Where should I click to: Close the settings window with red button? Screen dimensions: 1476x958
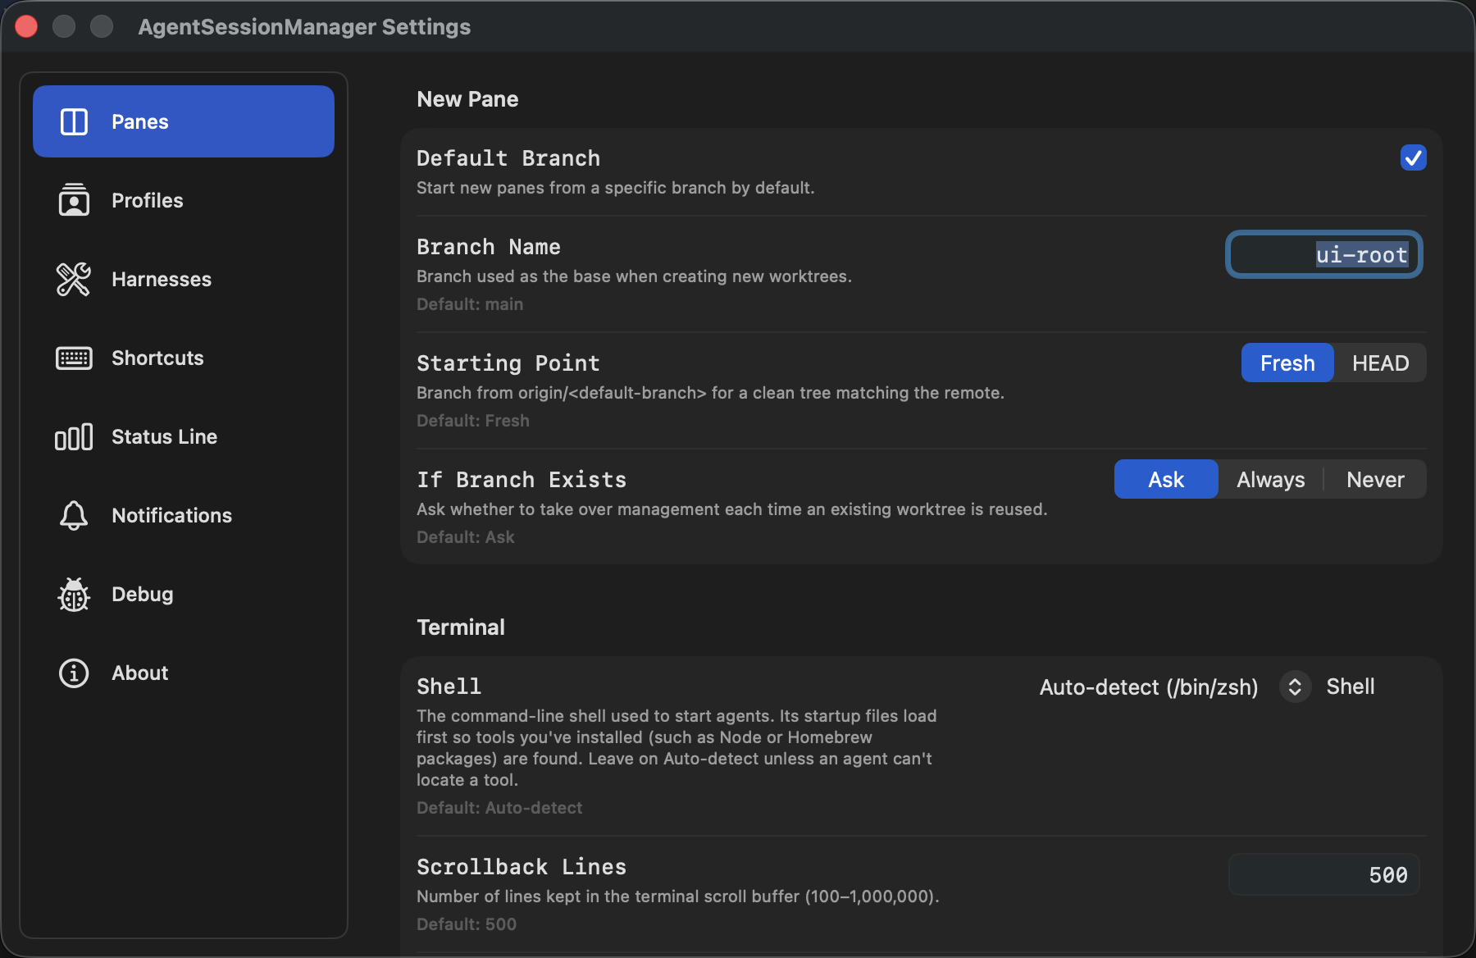26,27
